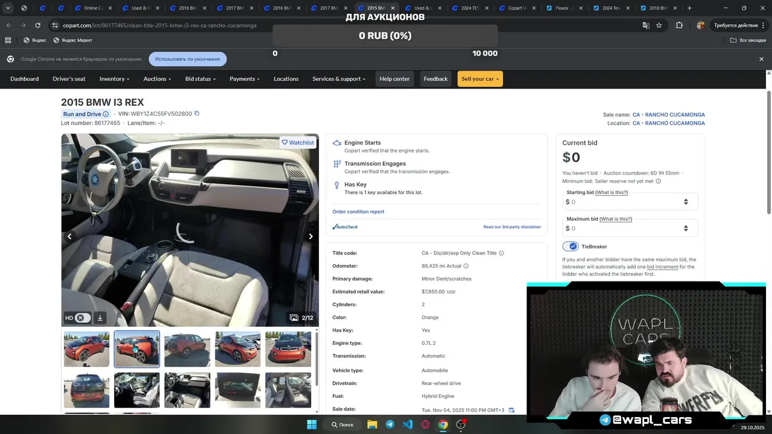Adjust Maximum bid stepper arrows
This screenshot has height=434, width=772.
(x=686, y=228)
